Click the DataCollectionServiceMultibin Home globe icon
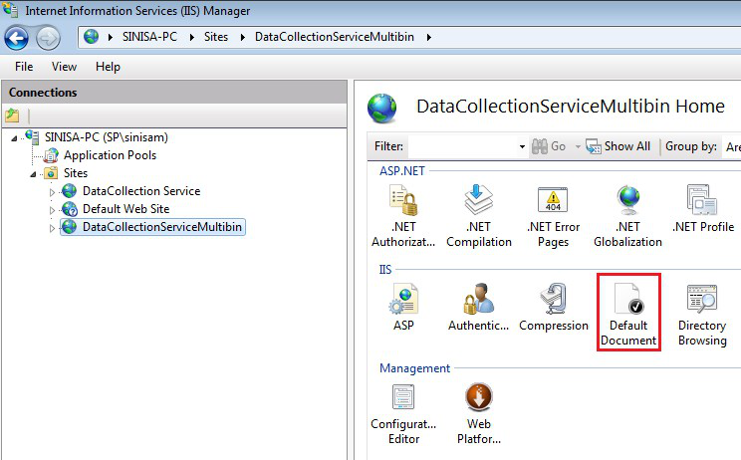This screenshot has width=741, height=460. [382, 109]
